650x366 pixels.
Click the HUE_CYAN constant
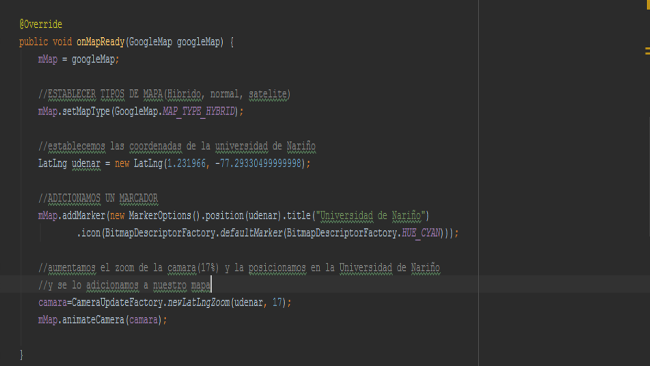(x=421, y=233)
